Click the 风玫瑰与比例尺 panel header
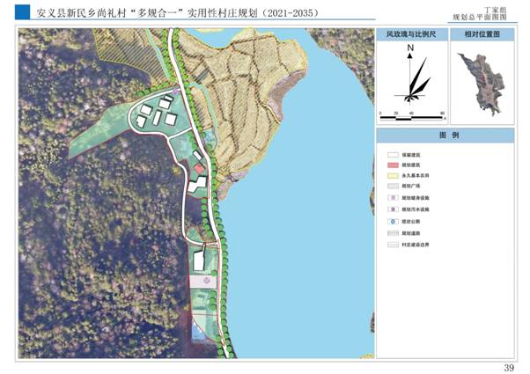The width and height of the screenshot is (530, 374). [412, 34]
